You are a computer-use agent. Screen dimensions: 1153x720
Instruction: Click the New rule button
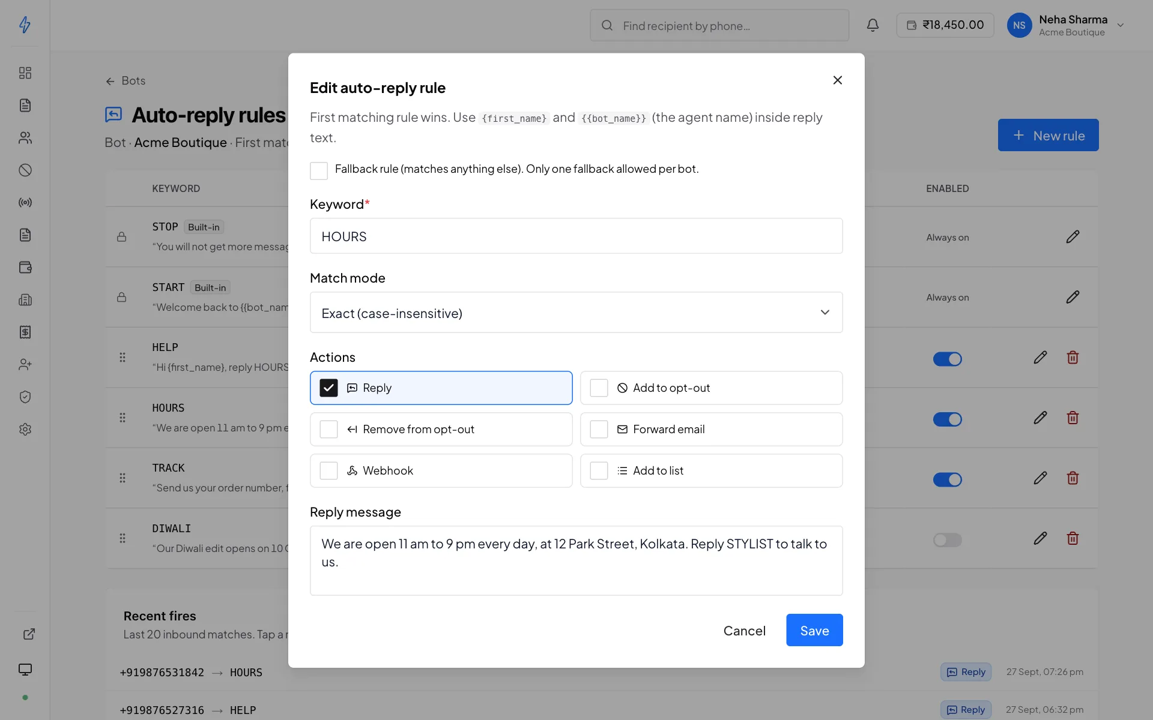click(x=1048, y=135)
